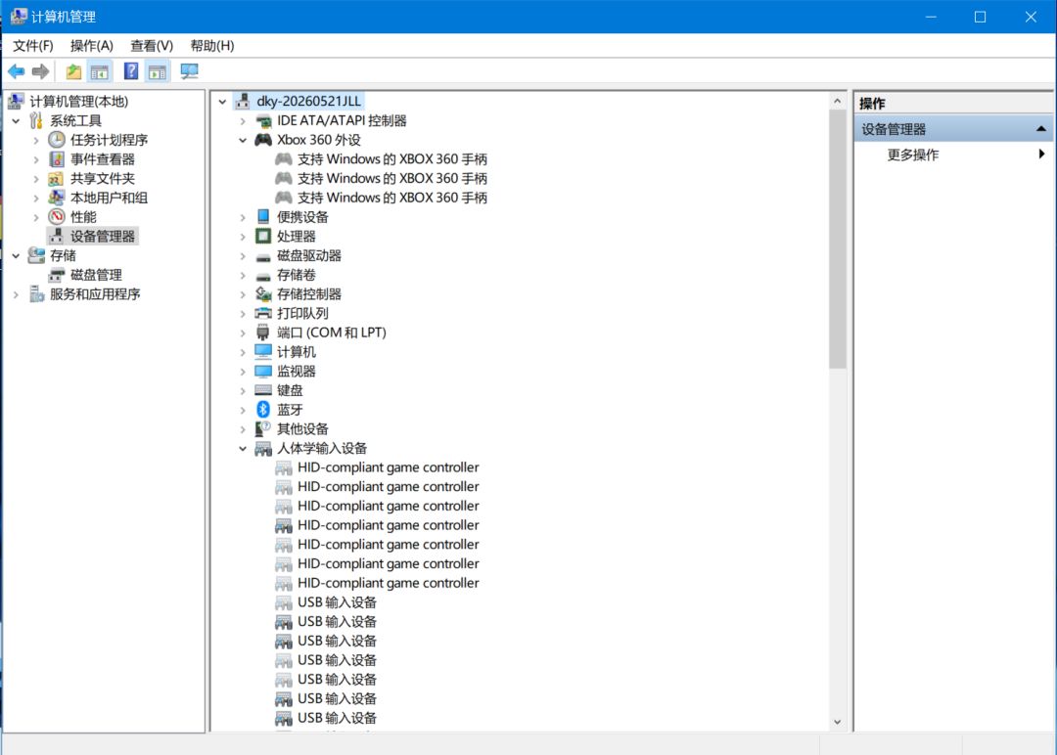The image size is (1057, 755).
Task: Click the 存储控制器 icon
Action: click(263, 294)
